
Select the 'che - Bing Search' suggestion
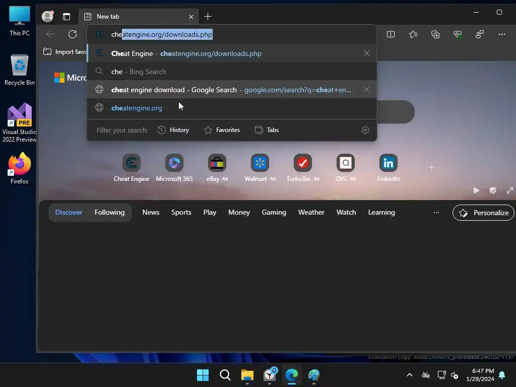[232, 72]
